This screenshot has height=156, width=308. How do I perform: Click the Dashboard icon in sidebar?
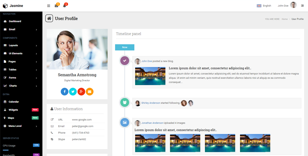tap(5, 21)
